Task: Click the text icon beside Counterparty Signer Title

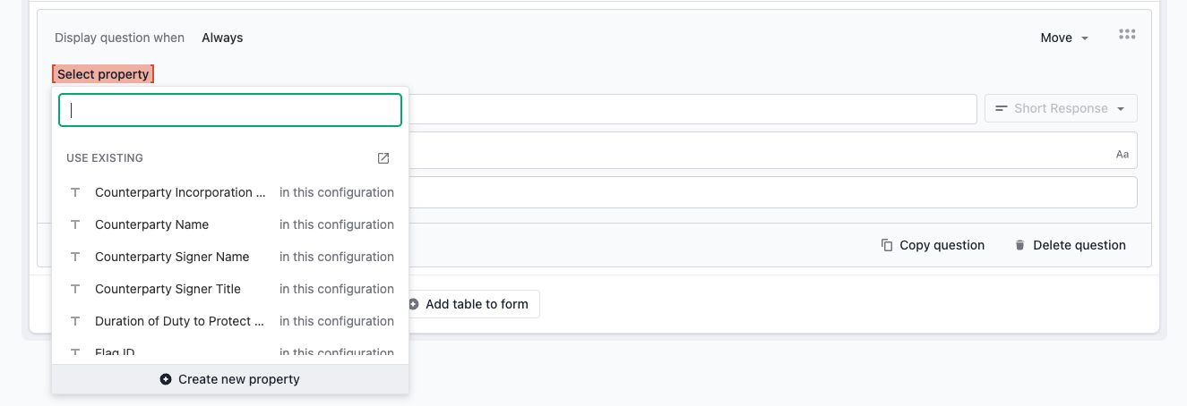Action: [x=75, y=289]
